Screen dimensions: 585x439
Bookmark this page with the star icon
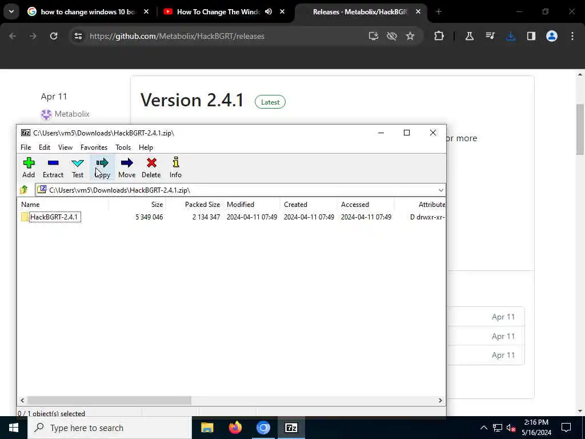pos(410,36)
